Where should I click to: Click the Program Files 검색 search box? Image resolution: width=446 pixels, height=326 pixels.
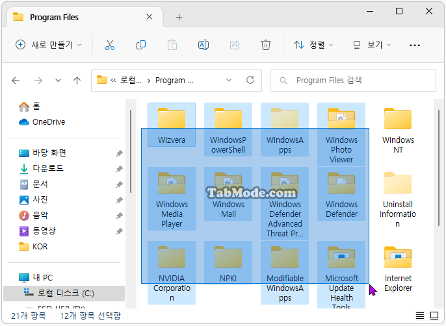click(x=352, y=81)
